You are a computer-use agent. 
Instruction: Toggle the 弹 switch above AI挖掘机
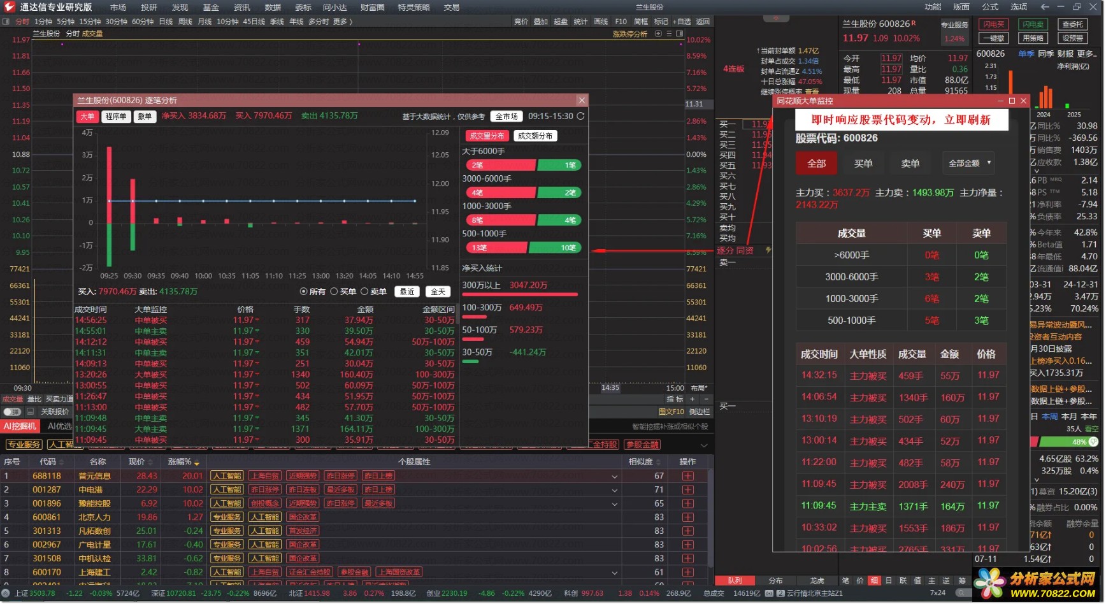tap(12, 412)
